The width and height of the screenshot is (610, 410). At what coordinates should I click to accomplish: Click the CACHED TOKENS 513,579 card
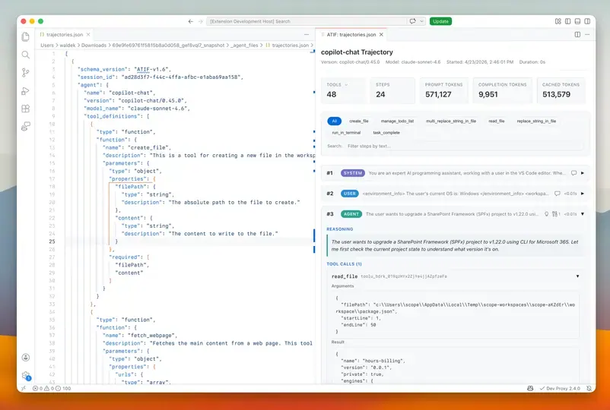(x=561, y=90)
